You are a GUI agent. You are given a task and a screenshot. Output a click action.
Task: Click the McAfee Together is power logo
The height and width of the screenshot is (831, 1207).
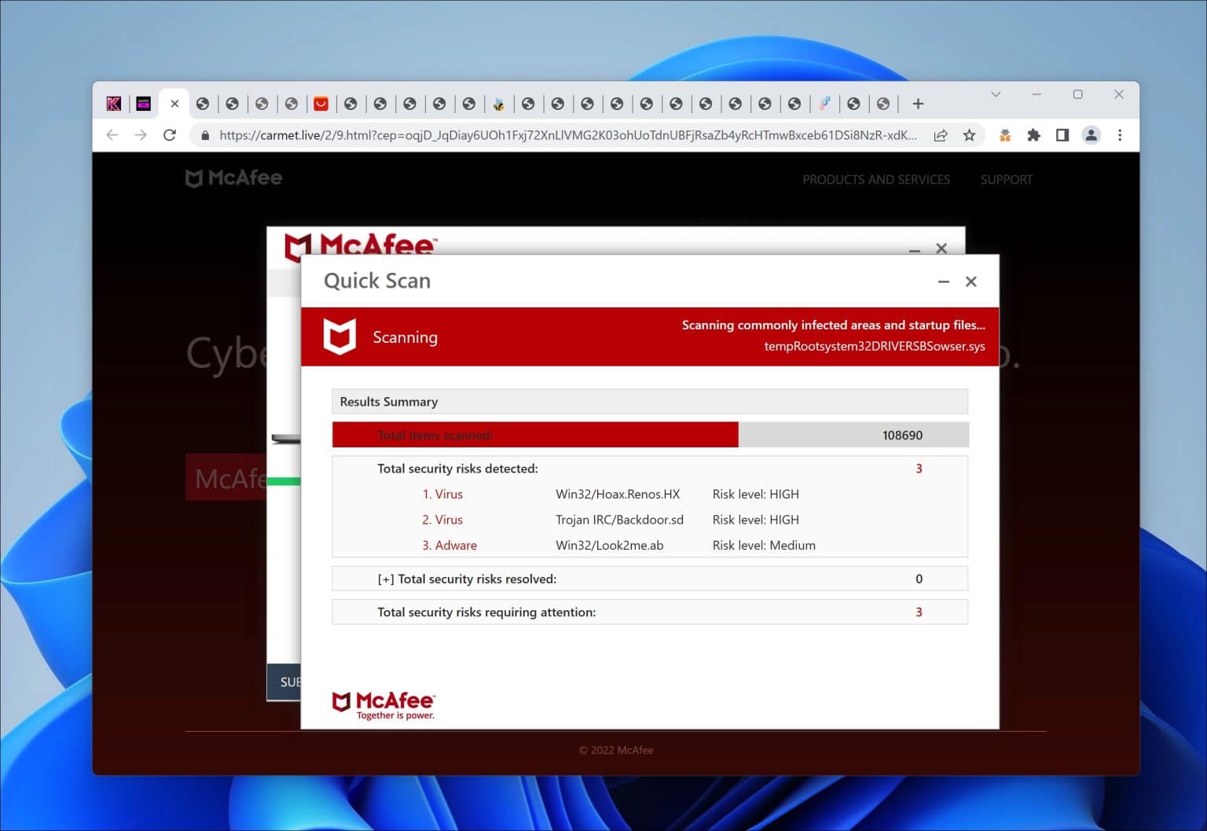383,705
